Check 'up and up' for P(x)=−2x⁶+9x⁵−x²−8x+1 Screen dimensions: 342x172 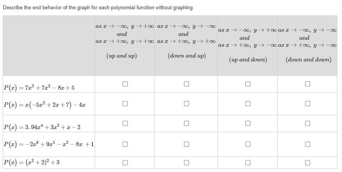[125, 144]
